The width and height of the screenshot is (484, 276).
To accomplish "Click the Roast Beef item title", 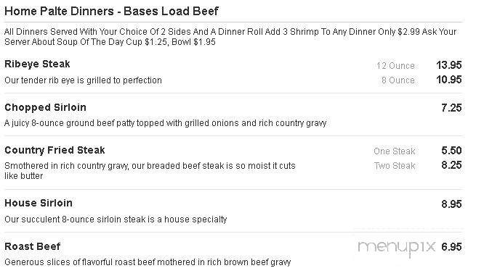I will point(33,246).
